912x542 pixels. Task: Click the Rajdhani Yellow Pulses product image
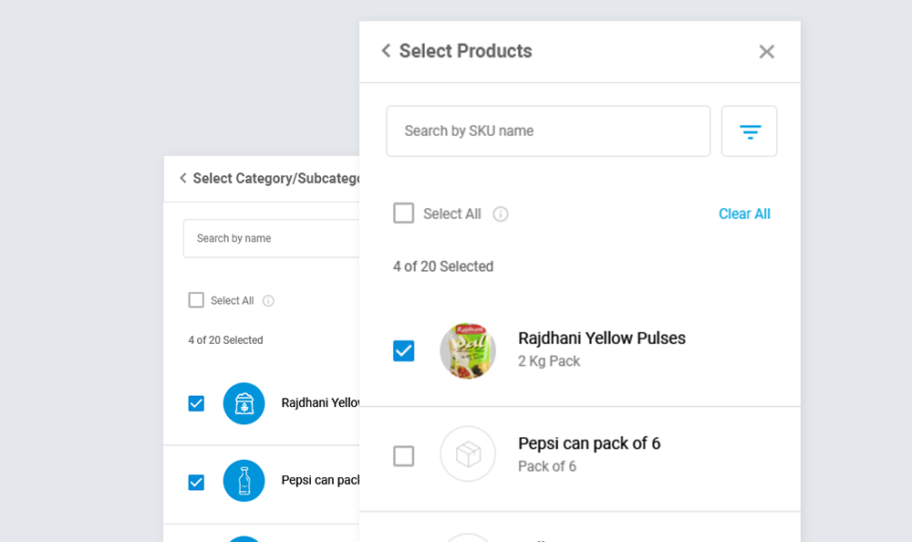(468, 351)
